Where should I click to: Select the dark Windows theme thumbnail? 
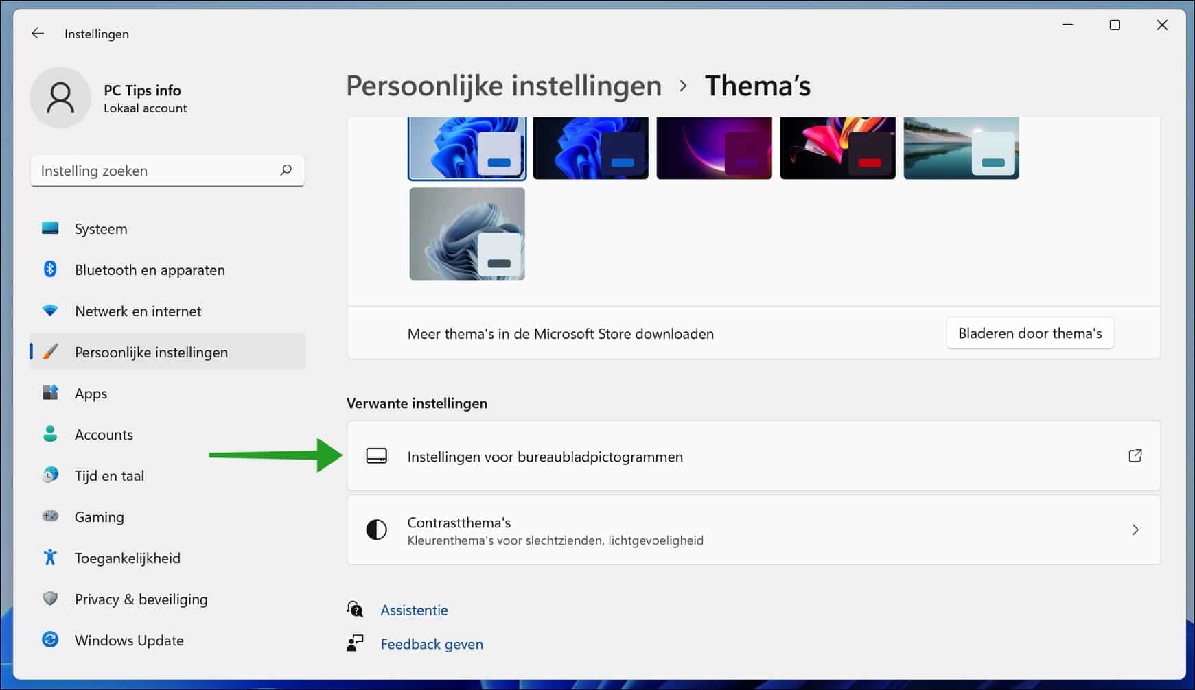coord(590,146)
